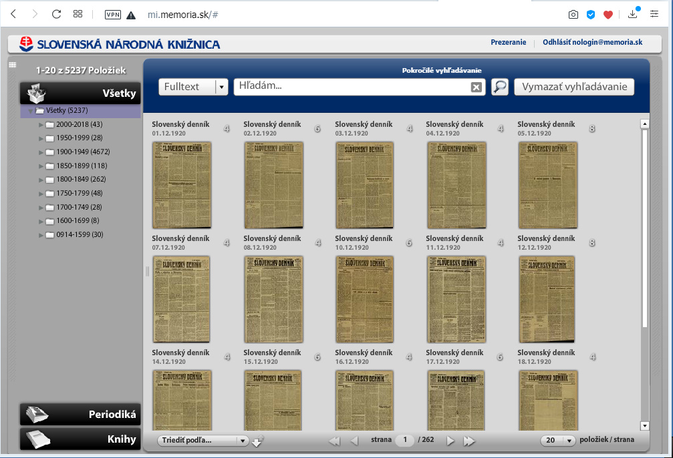This screenshot has width=673, height=458.
Task: Click the results scrollbar down arrow
Action: click(645, 426)
